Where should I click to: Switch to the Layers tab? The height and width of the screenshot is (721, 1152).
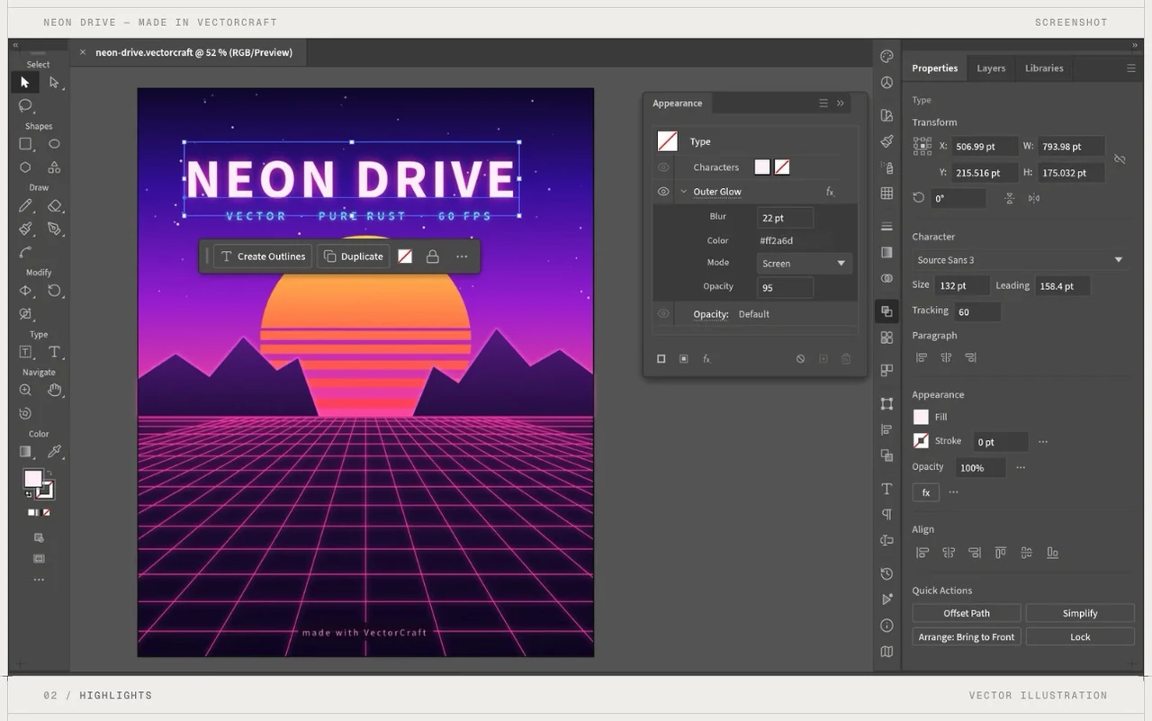click(991, 68)
